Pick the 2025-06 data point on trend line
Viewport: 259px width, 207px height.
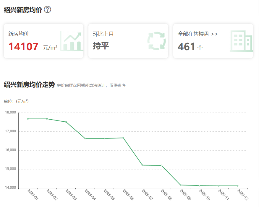coord(123,138)
